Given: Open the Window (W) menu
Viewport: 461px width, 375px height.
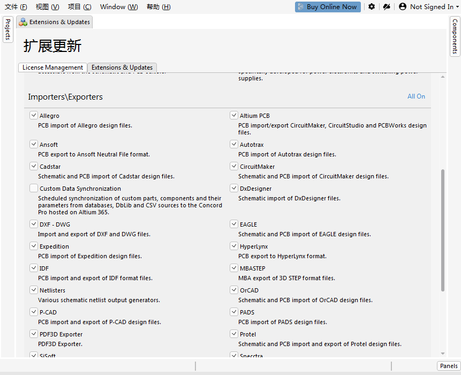Looking at the screenshot, I should (x=119, y=7).
